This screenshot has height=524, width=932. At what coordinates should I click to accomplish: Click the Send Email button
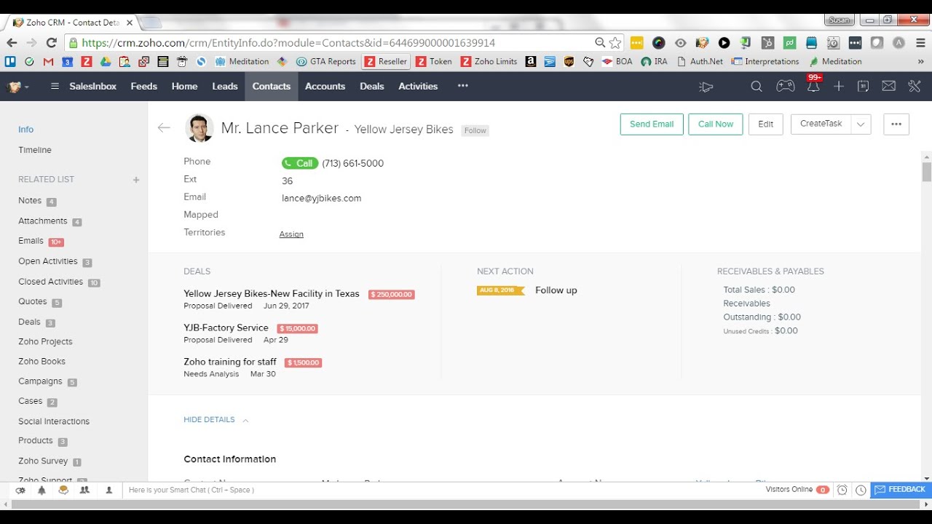click(652, 124)
